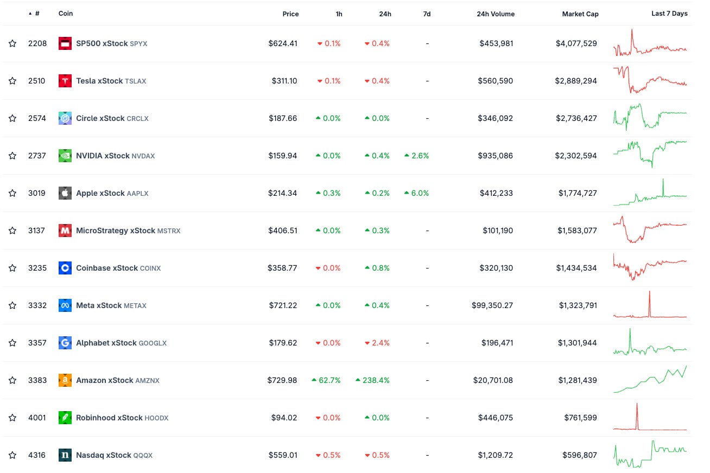
Task: Open the MicroStrategy xStock MSTRX link
Action: coord(128,231)
